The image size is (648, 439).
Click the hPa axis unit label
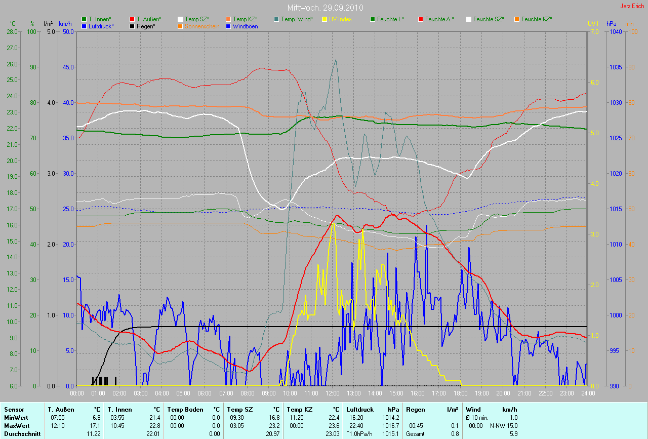coord(612,23)
